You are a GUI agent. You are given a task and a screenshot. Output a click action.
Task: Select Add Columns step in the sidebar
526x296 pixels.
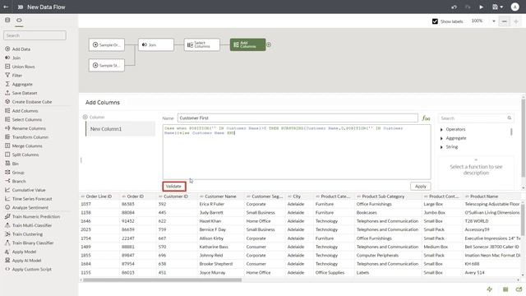[x=21, y=111]
